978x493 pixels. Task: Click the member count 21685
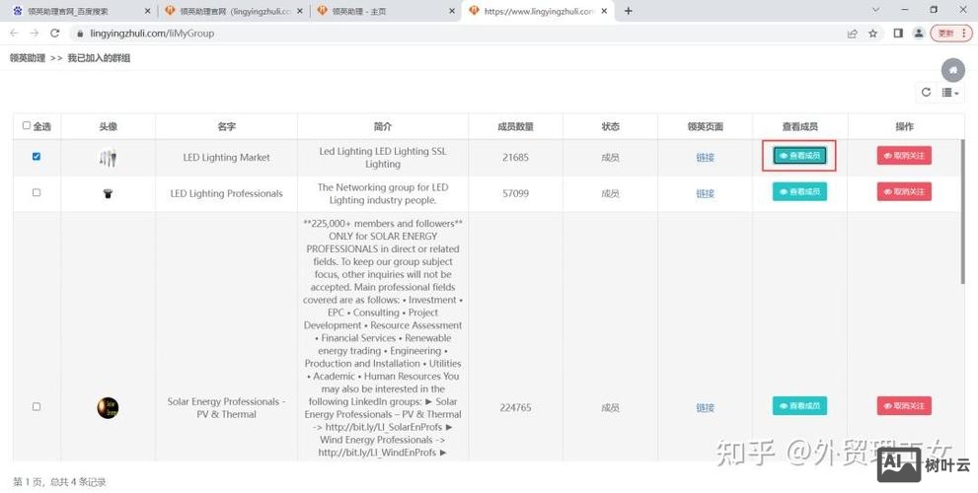515,158
